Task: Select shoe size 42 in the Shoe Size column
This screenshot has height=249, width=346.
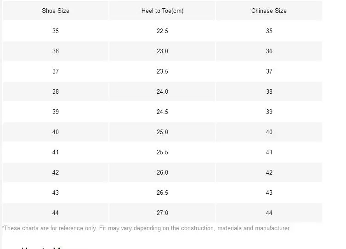Action: pyautogui.click(x=56, y=172)
